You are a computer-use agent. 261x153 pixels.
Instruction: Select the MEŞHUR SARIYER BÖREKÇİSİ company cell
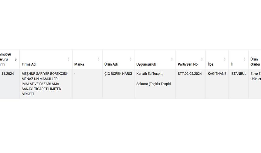(x=45, y=84)
